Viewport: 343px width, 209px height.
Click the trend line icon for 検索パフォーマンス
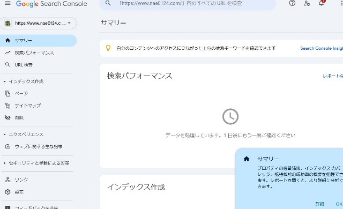coord(8,53)
